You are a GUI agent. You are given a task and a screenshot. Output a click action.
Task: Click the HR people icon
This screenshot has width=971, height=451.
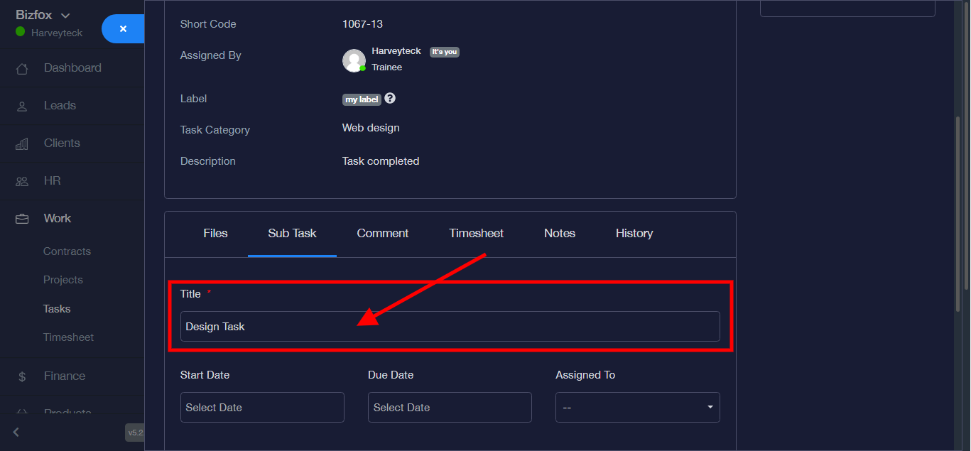[22, 181]
